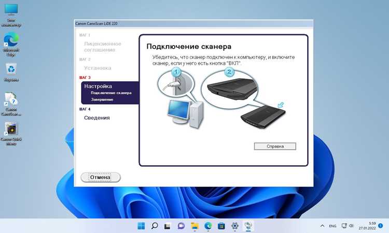389x233 pixels.
Task: Click the ШАГ 3 label
Action: tap(85, 78)
